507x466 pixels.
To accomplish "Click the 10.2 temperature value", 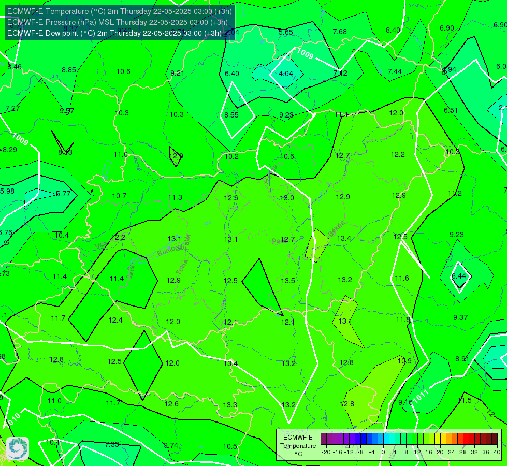I will pyautogui.click(x=231, y=156).
